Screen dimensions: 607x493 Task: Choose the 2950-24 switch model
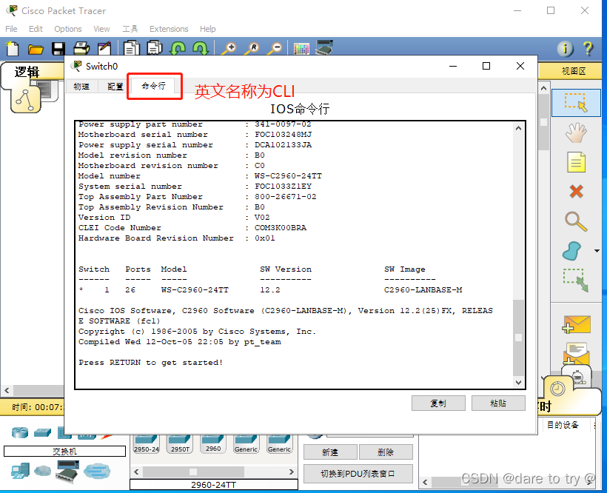[x=147, y=444]
